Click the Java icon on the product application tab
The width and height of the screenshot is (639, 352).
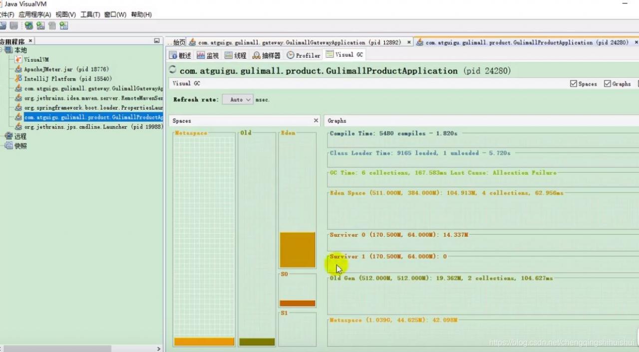[x=420, y=42]
